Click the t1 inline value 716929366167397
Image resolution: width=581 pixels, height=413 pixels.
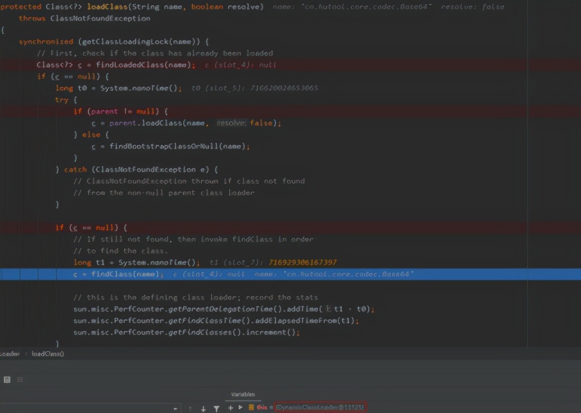click(302, 262)
